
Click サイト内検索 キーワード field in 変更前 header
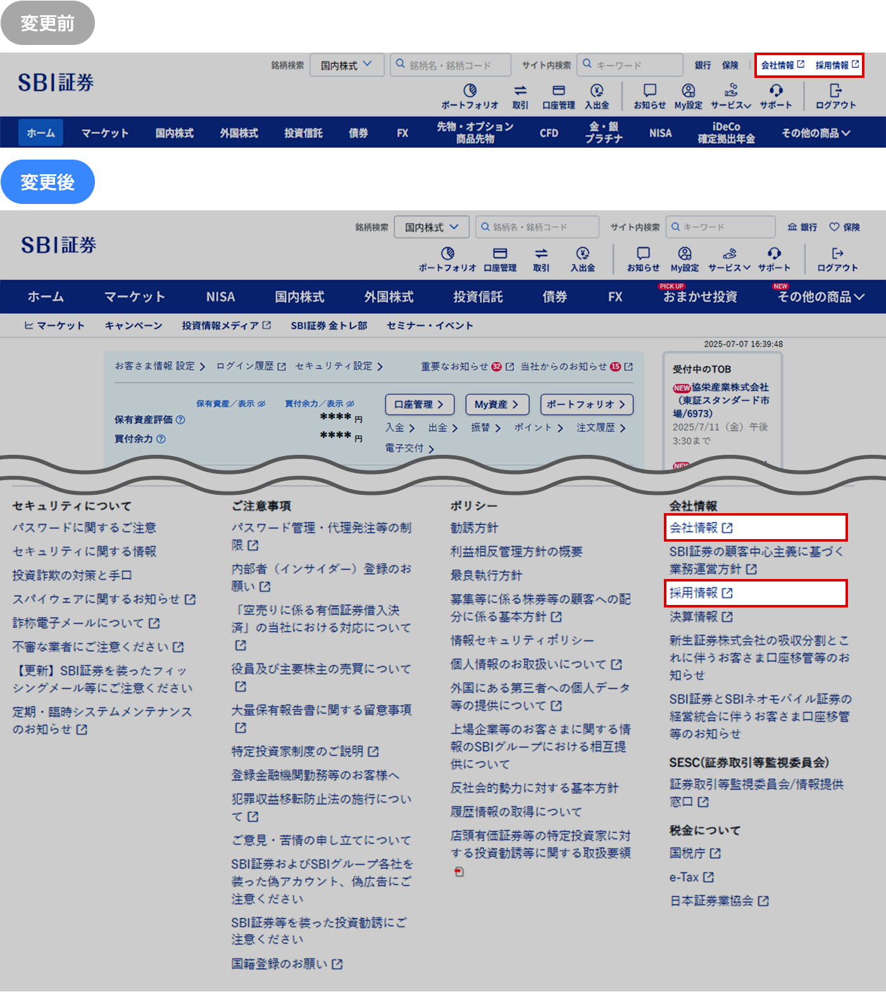tap(630, 65)
